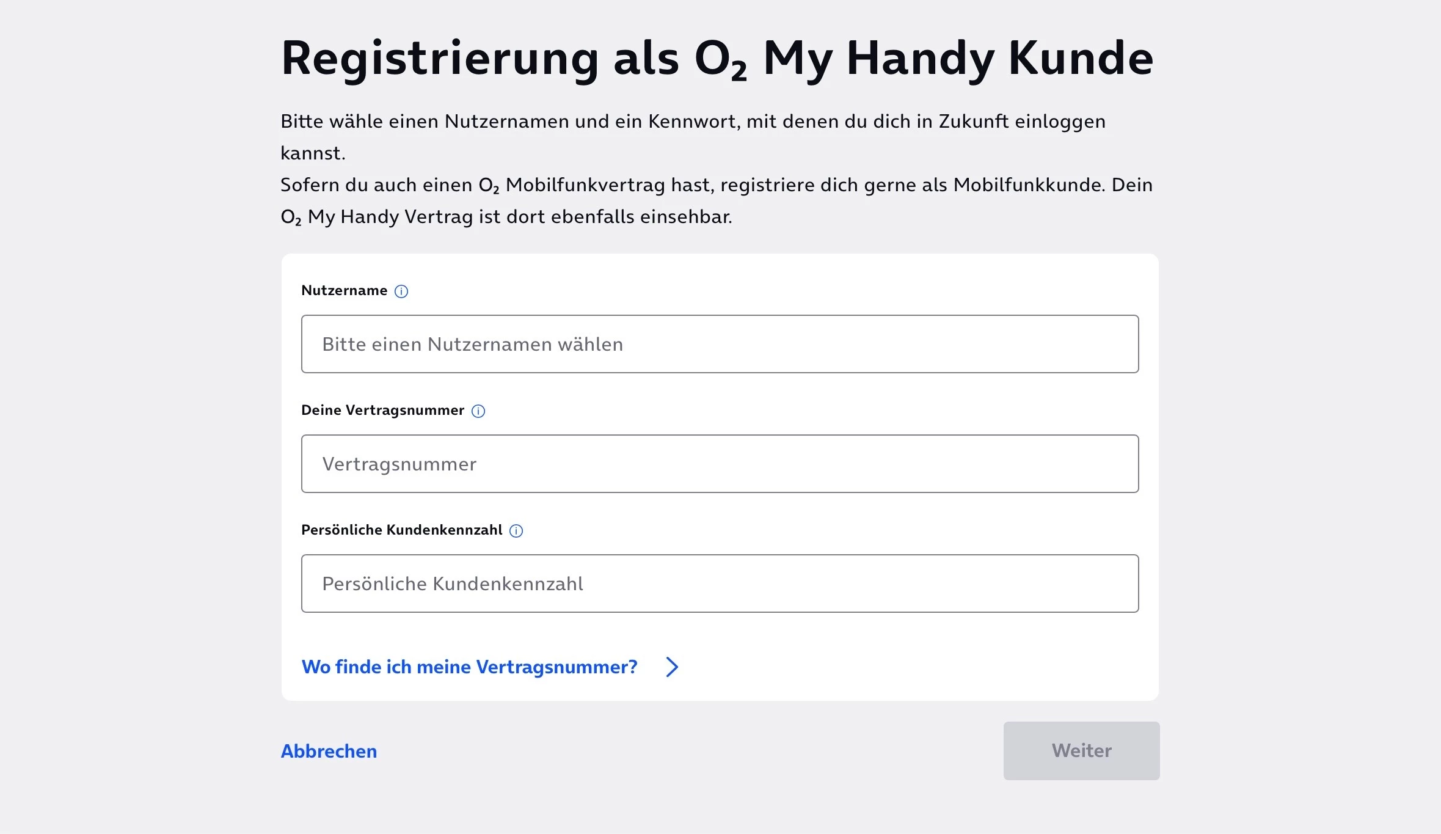Viewport: 1441px width, 834px height.
Task: Click the bold Nutzername field label
Action: (x=344, y=290)
